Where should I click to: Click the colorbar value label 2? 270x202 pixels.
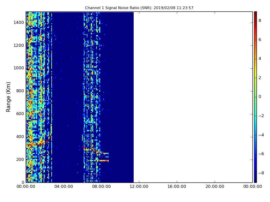coord(260,78)
